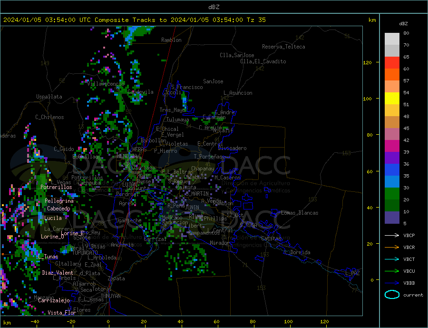The width and height of the screenshot is (428, 328).
Task: Click the '100' tick on the right axis
Action: click(x=367, y=99)
